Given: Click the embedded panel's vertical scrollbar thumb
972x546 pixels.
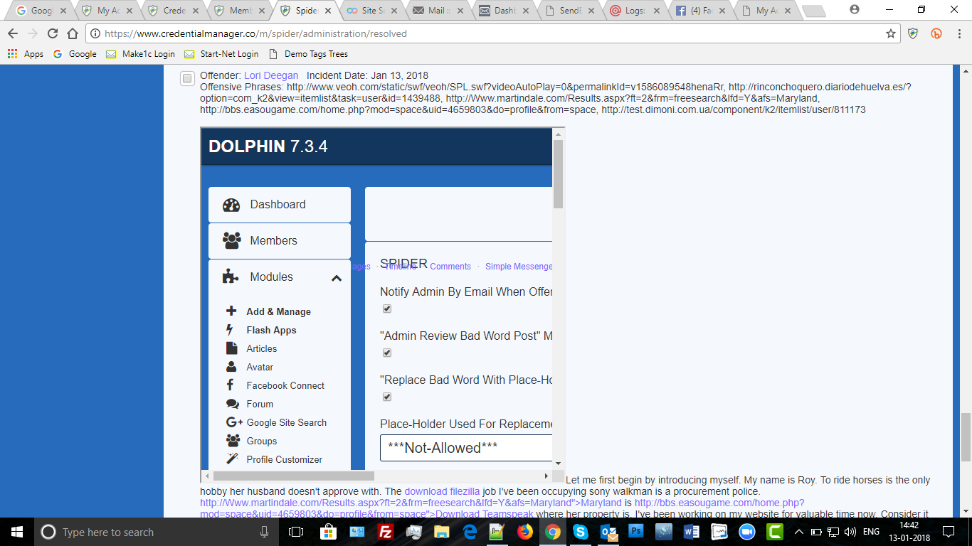Looking at the screenshot, I should 559,174.
